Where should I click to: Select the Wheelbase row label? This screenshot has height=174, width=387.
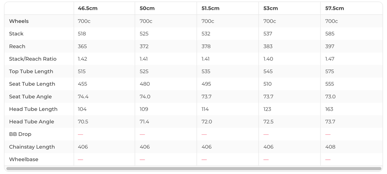[x=24, y=159]
